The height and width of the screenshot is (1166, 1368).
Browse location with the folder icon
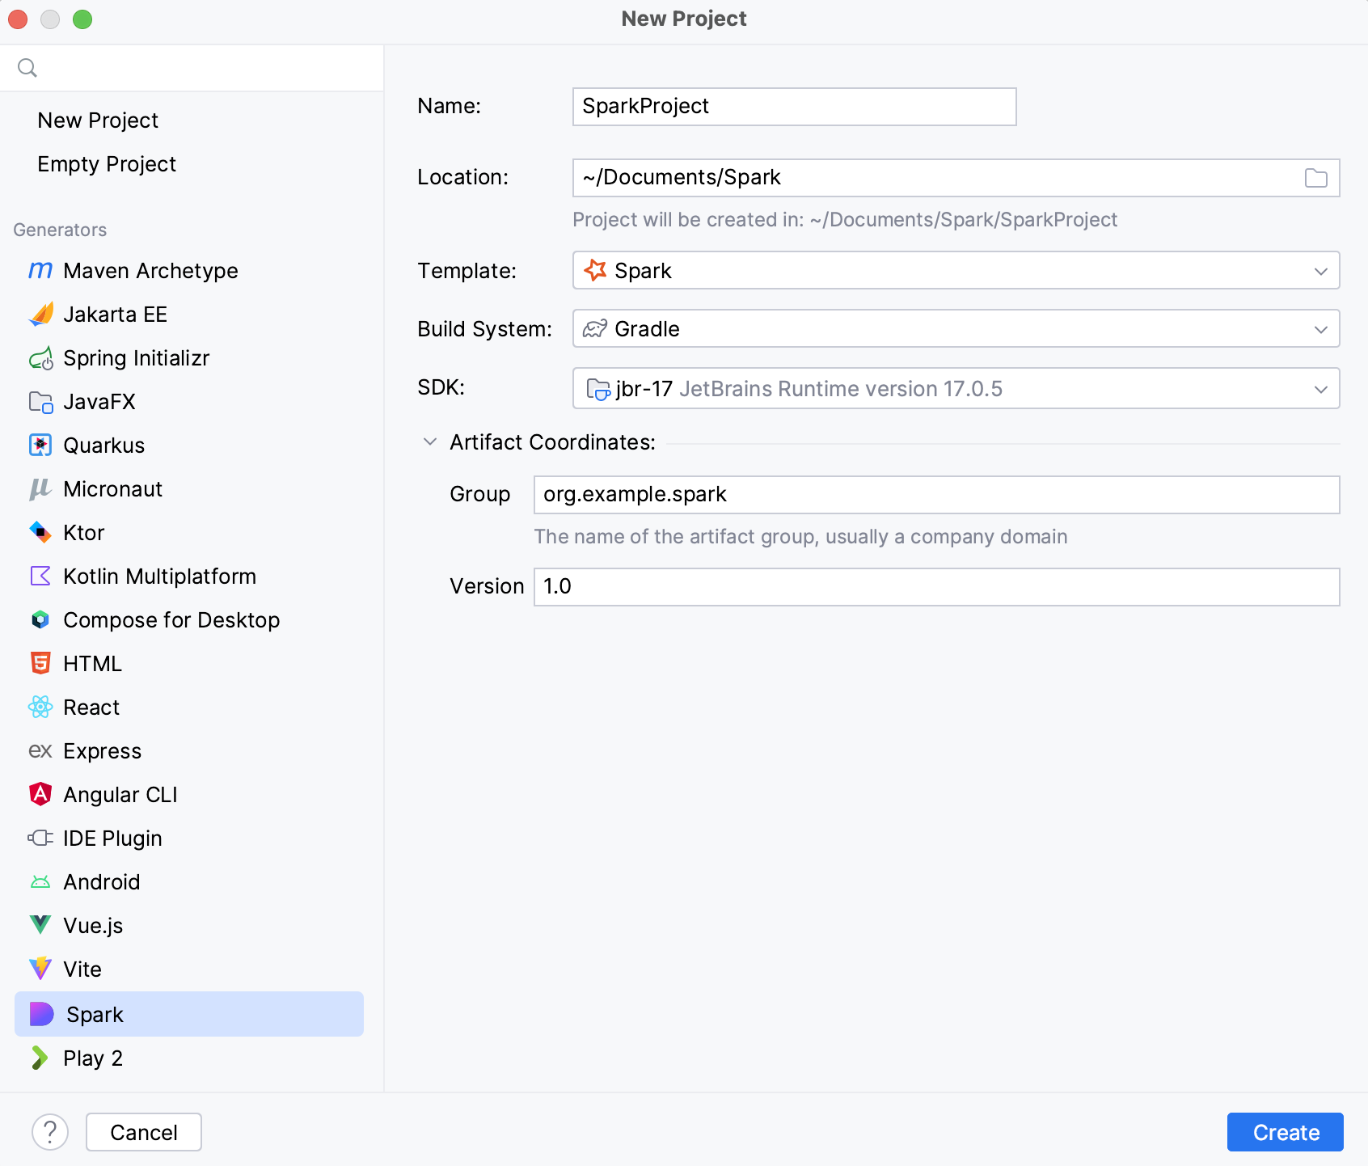click(1315, 178)
